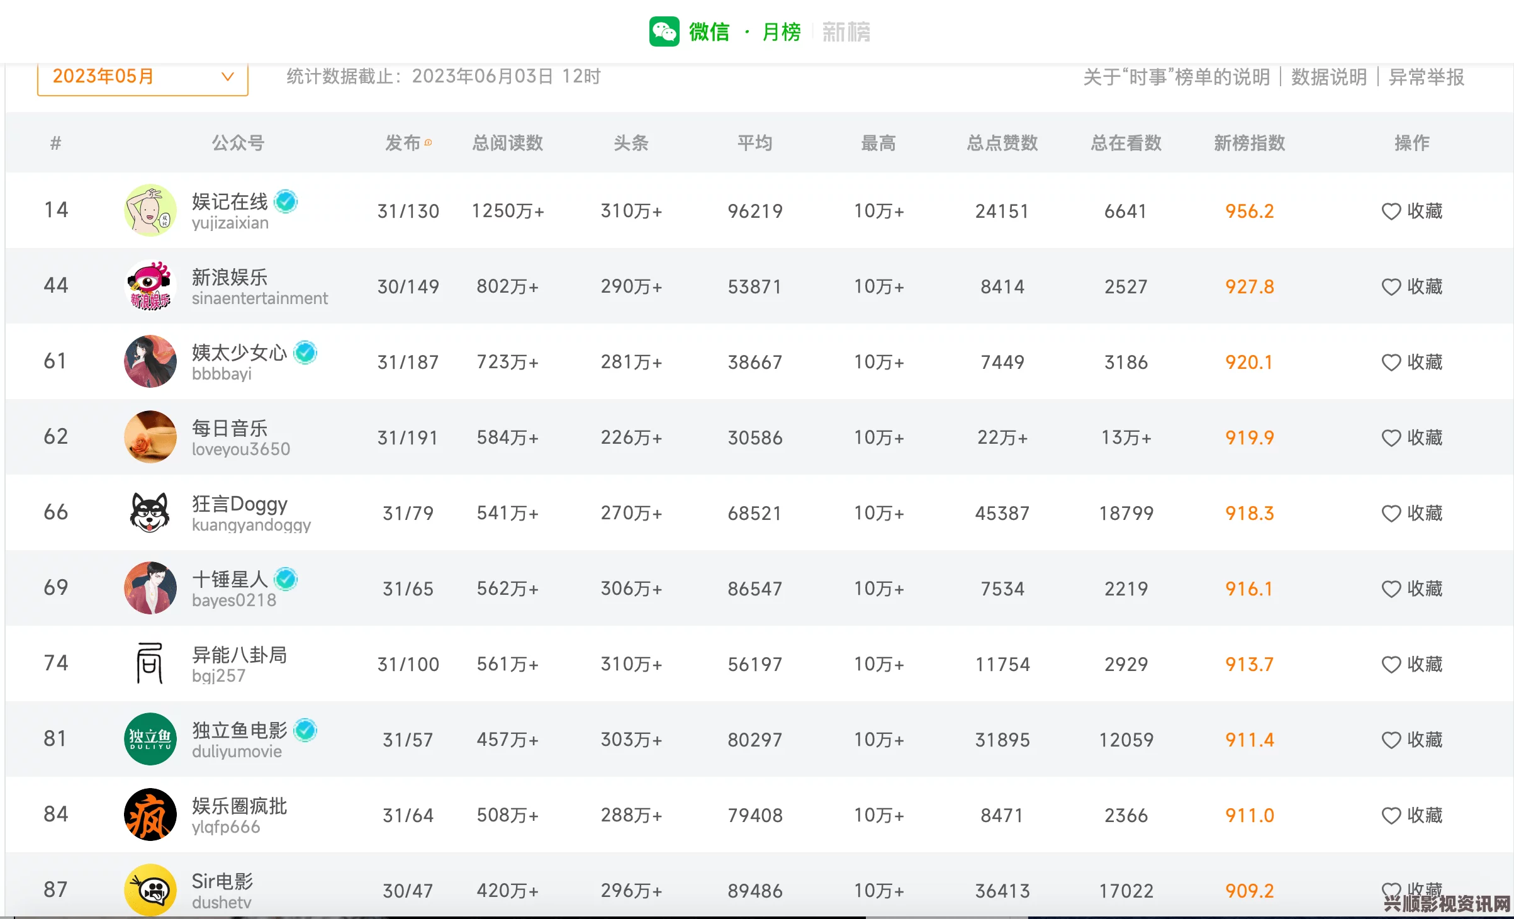Open 每日音乐 avatar thumbnail
The height and width of the screenshot is (919, 1514).
point(150,437)
